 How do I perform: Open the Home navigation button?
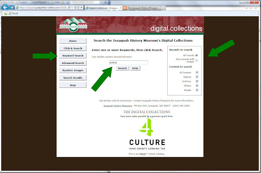point(73,41)
